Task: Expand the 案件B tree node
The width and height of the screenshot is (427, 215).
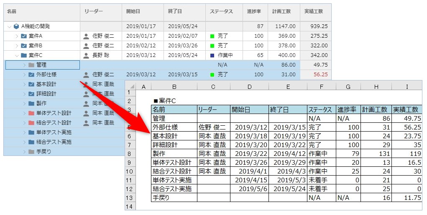Action: click(17, 46)
